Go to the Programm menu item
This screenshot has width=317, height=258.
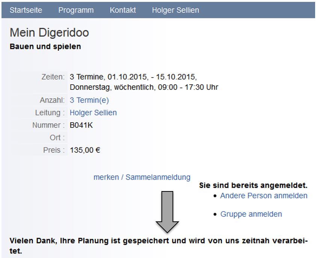coord(76,10)
